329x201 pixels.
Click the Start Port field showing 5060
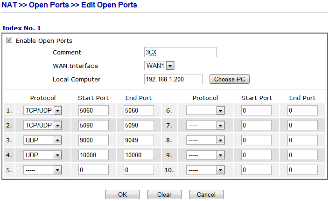(94, 110)
